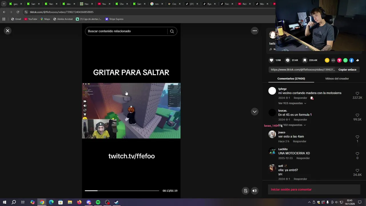The height and width of the screenshot is (206, 366).
Task: Reply to joaco's comment via Responder
Action: pos(299,141)
